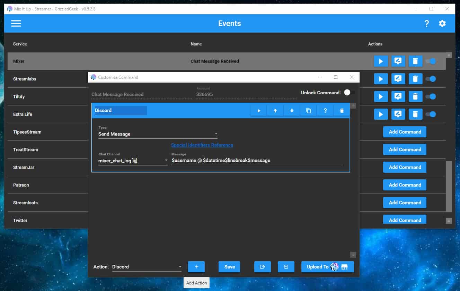460x291 pixels.
Task: Expand the Chat Channel dropdown
Action: click(x=133, y=161)
